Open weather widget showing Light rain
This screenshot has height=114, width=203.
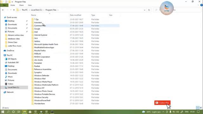click(151, 112)
